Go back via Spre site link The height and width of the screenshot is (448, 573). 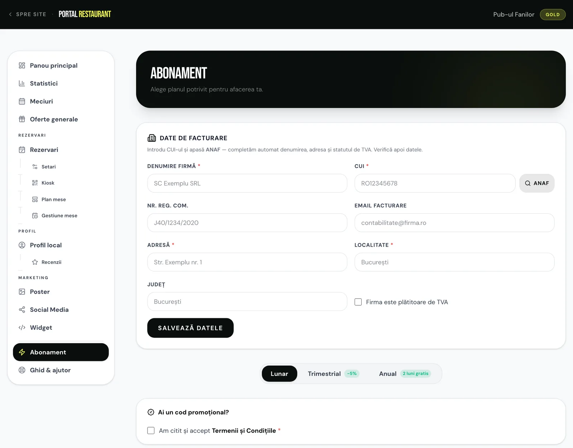coord(28,14)
